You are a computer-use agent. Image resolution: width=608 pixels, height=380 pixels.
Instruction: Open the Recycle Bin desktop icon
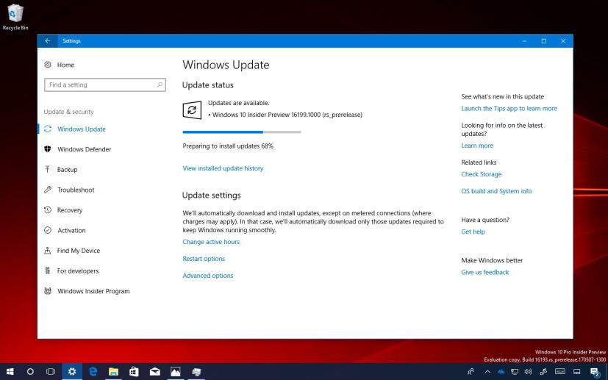point(15,18)
